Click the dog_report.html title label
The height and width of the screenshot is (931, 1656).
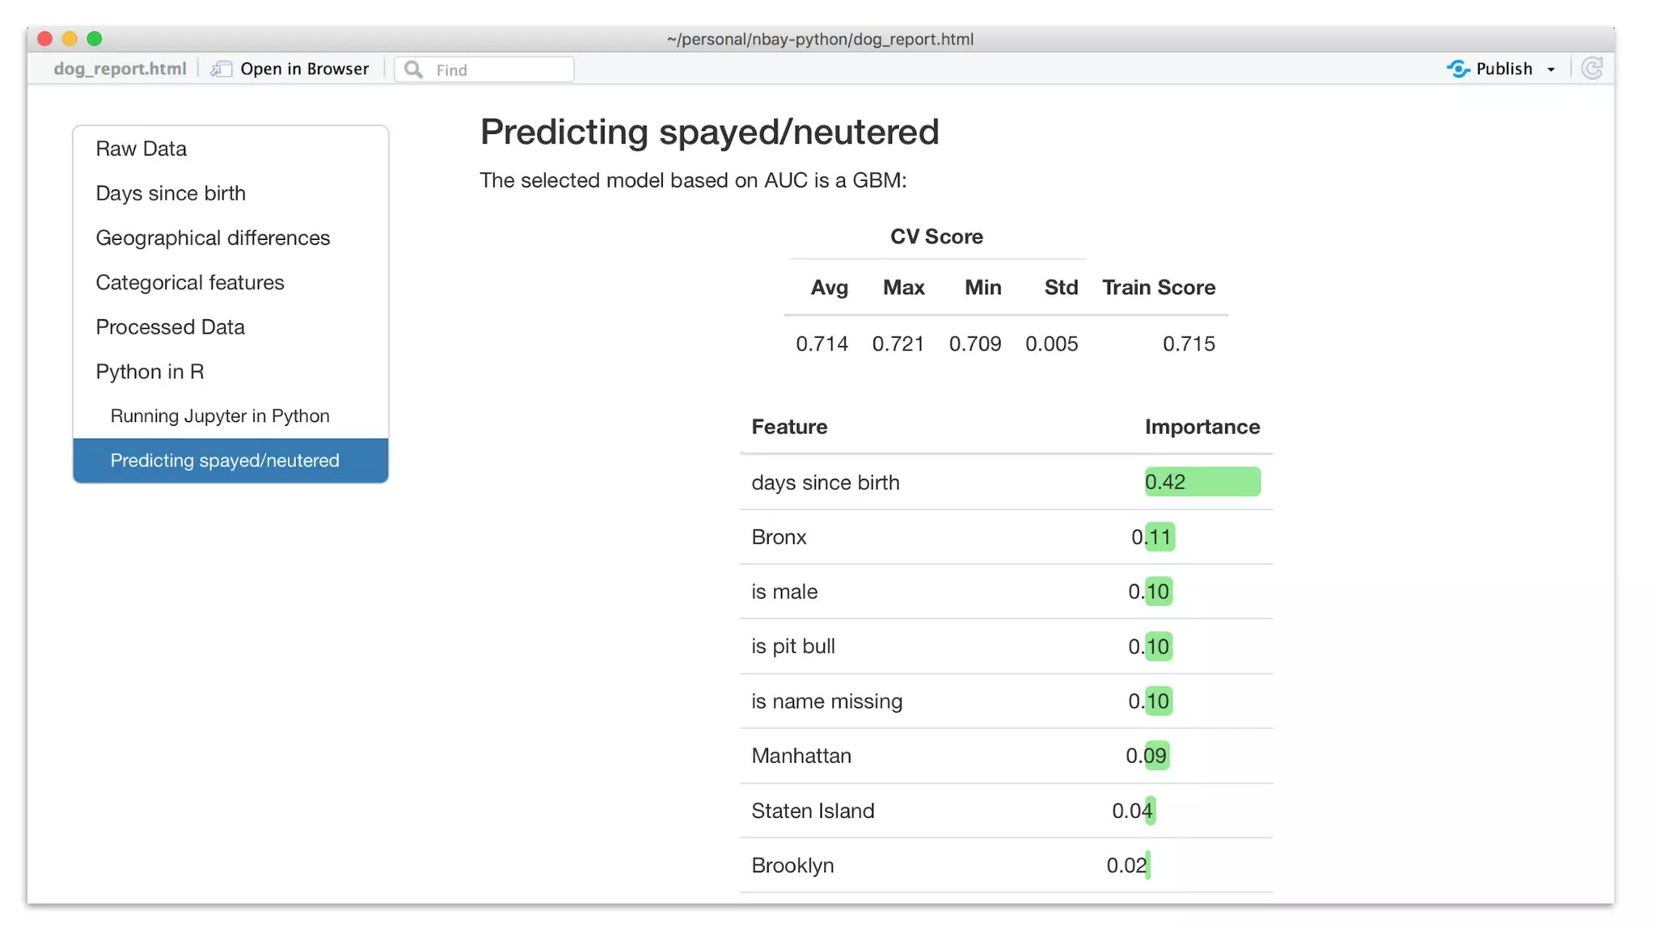pos(120,69)
